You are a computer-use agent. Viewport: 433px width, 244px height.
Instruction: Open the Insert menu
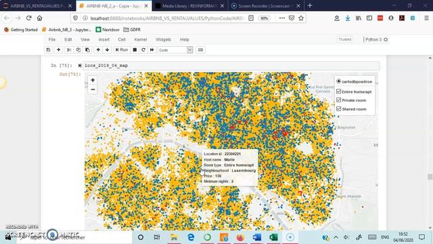point(104,39)
